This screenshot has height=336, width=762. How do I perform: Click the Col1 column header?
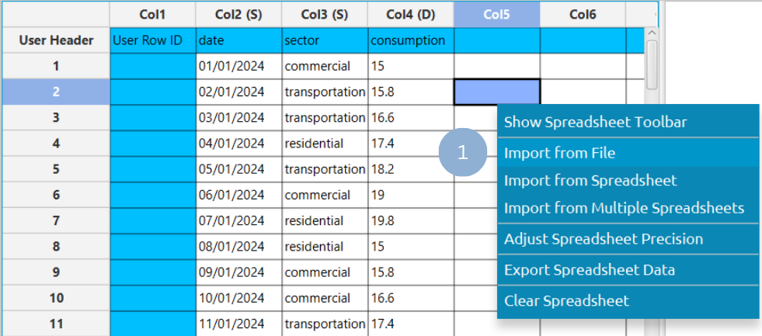[152, 14]
